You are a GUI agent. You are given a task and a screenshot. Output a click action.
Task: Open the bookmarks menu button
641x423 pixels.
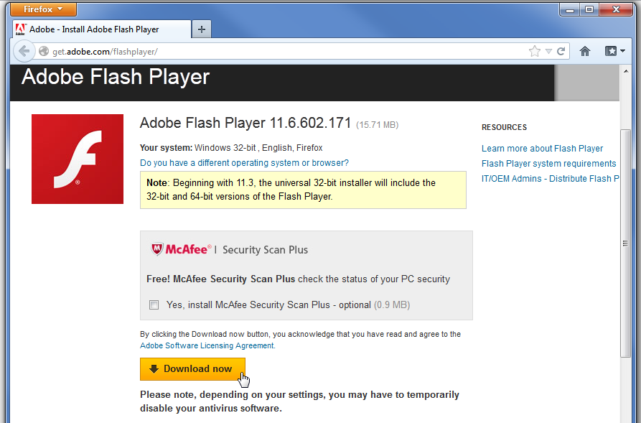(611, 51)
